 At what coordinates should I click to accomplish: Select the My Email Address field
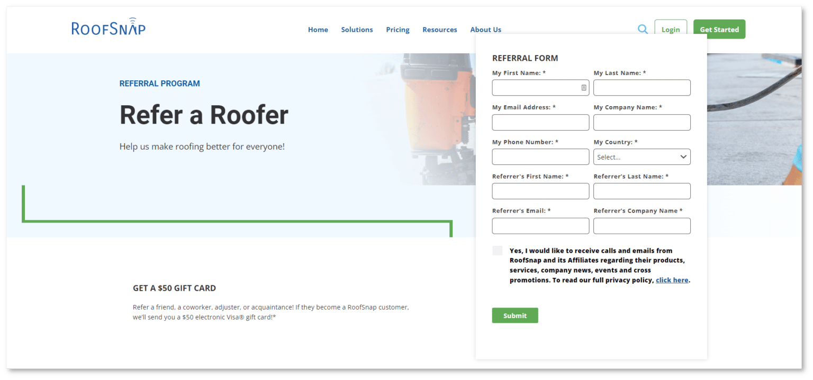[540, 122]
